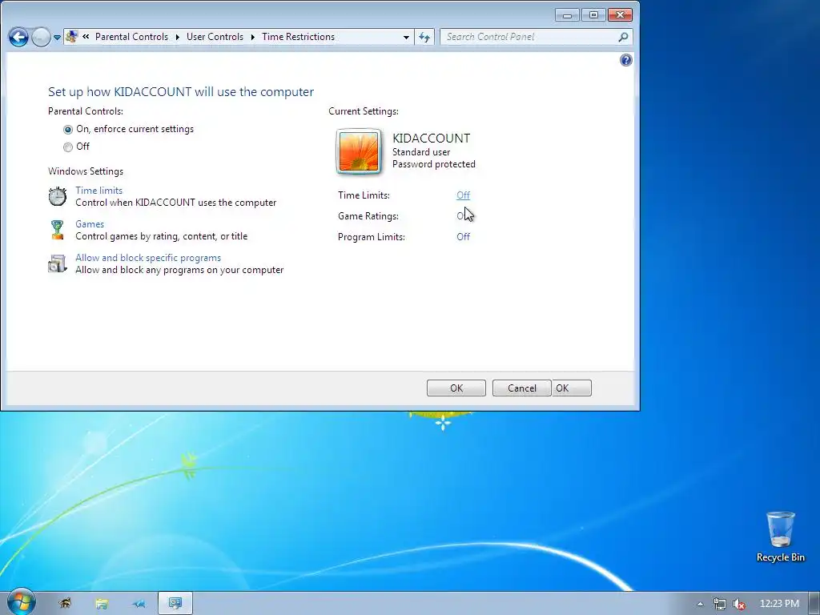Click the Cancel button

click(522, 388)
